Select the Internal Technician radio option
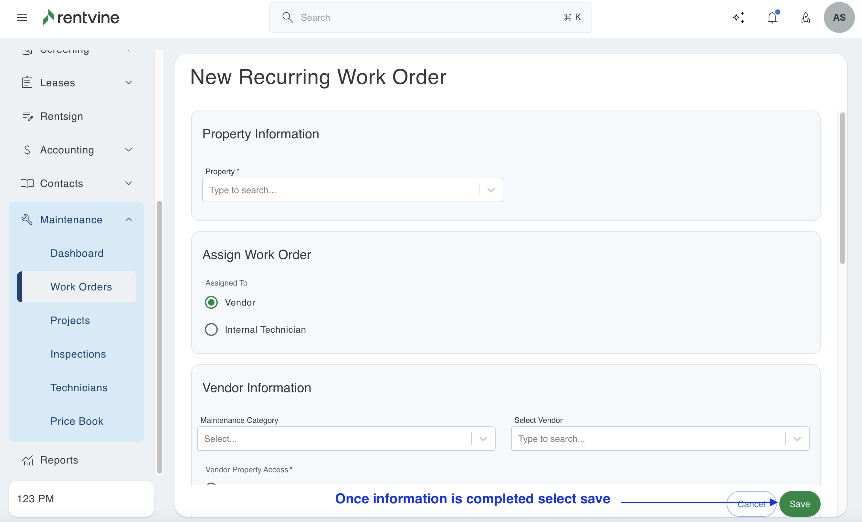862x522 pixels. [x=211, y=329]
